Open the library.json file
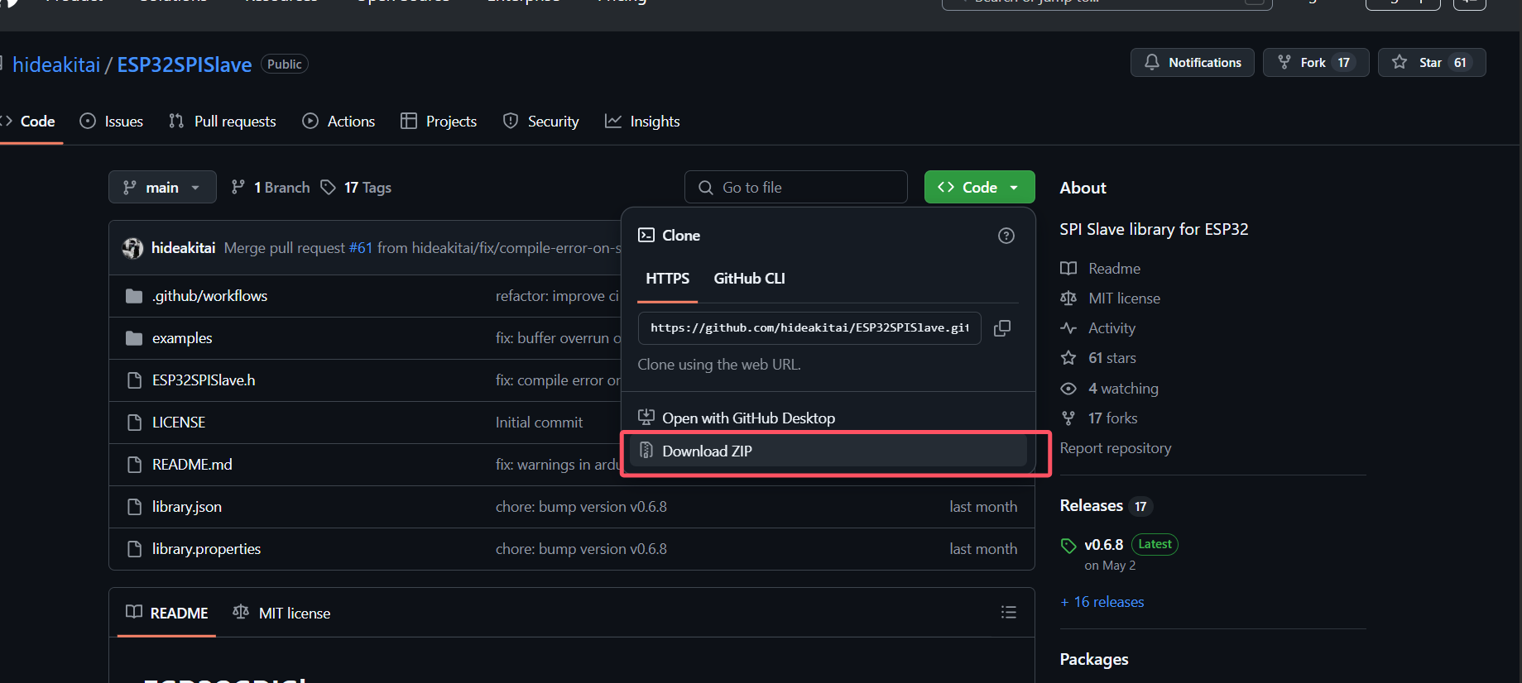1522x683 pixels. click(187, 507)
